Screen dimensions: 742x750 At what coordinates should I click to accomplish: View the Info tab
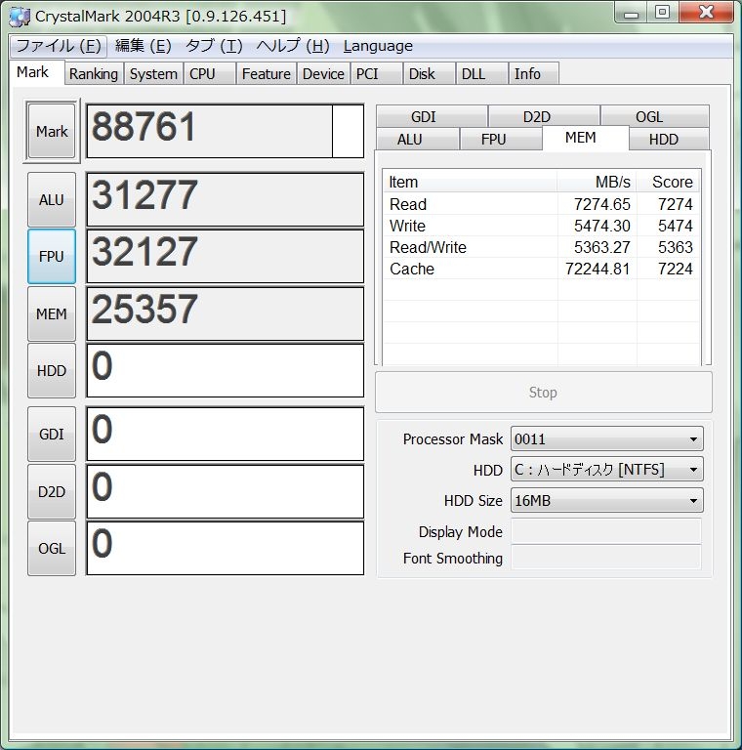[533, 74]
